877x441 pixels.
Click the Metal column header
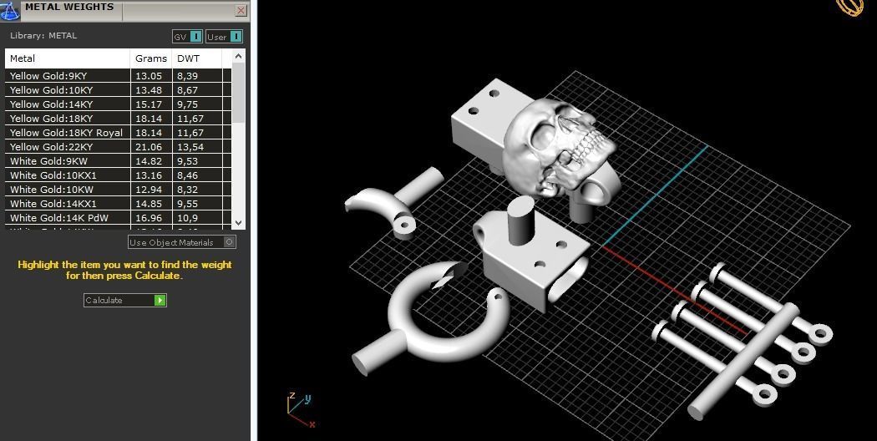(x=68, y=58)
